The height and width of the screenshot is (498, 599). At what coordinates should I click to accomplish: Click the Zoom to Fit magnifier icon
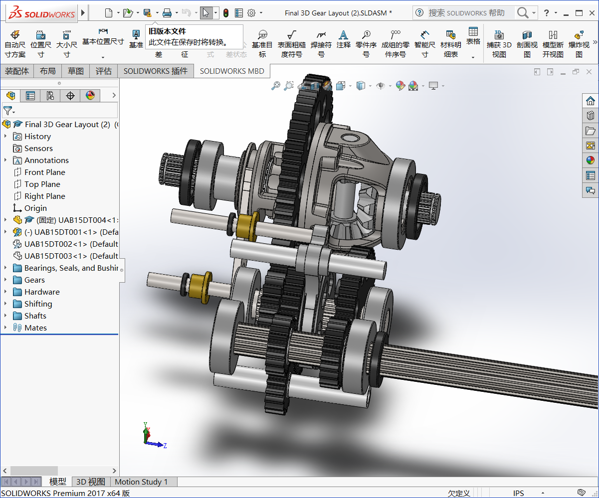tap(275, 86)
